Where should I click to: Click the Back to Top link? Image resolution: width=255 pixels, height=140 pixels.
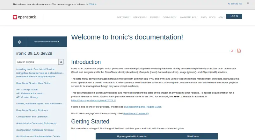pos(235,3)
